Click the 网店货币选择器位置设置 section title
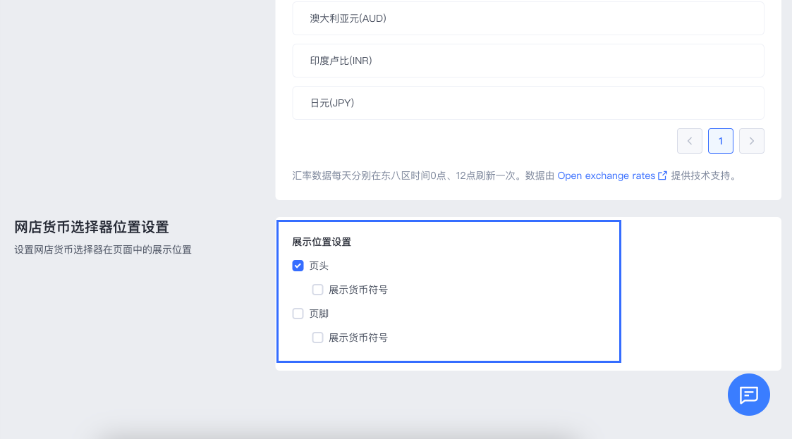The height and width of the screenshot is (439, 792). click(x=92, y=227)
